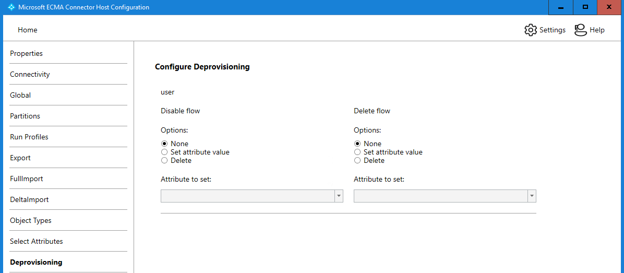
Task: Click the Settings gear icon
Action: click(530, 30)
